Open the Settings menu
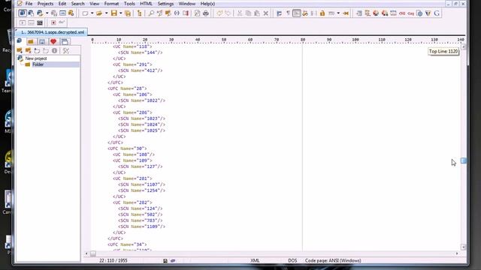 point(165,4)
